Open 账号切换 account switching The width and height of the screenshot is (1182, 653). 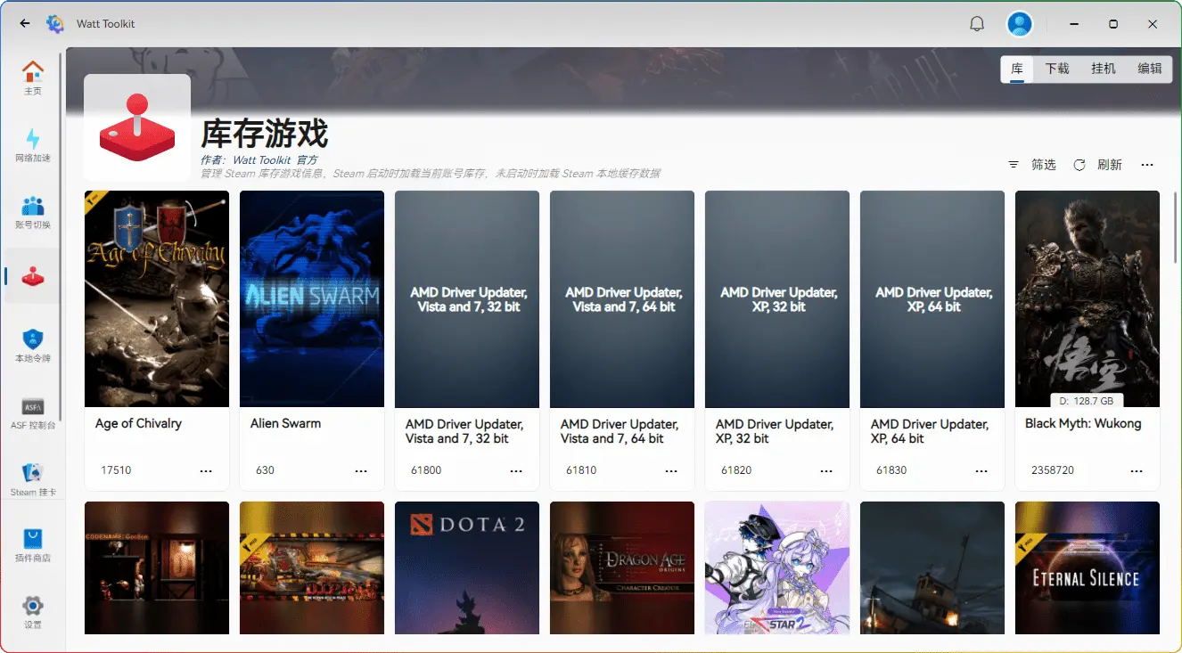(33, 212)
